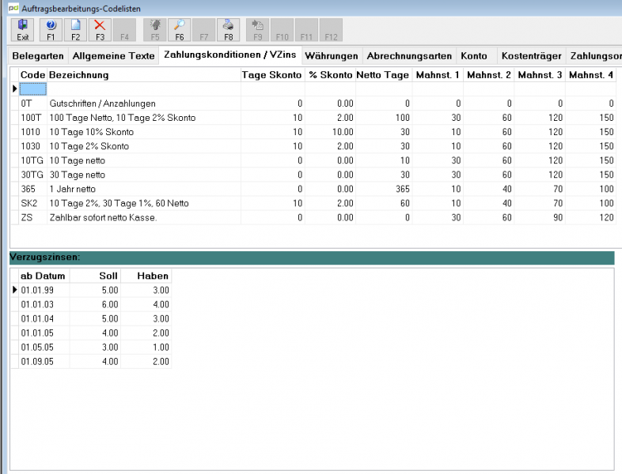Switch to the Währungen tab
Viewport: 622px width, 474px height.
(x=332, y=56)
